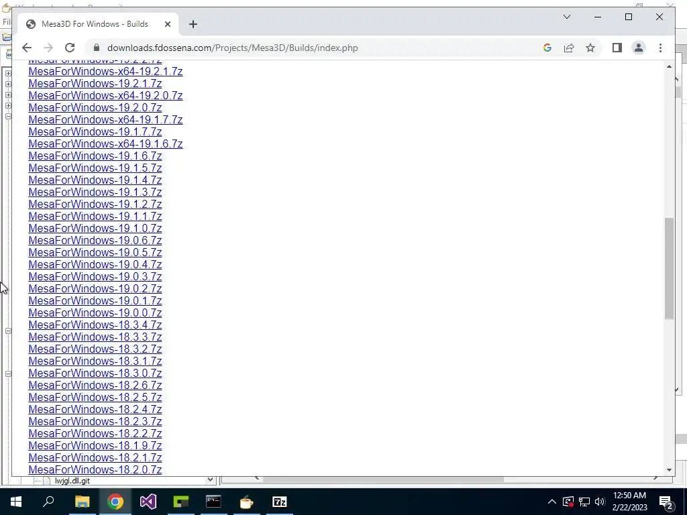Open the MesaForWindows-19.1.6.7z link
The width and height of the screenshot is (687, 515).
[x=95, y=156]
